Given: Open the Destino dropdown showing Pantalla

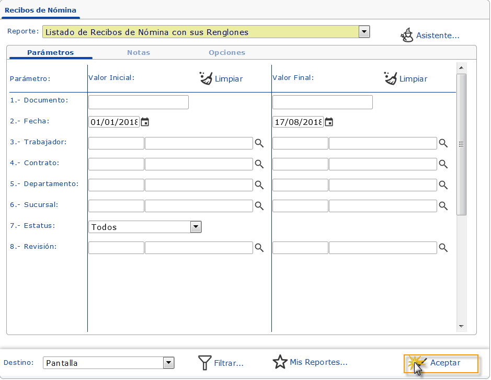Looking at the screenshot, I should (x=168, y=362).
